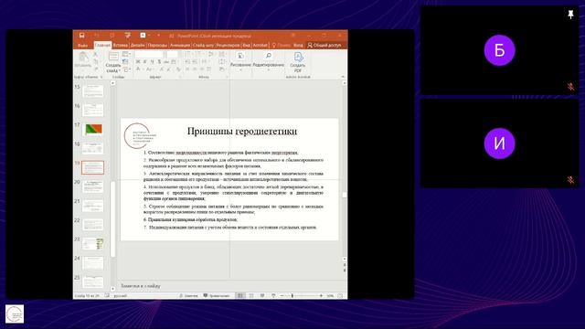
Task: Open Рисование drawing tools button
Action: tap(240, 60)
